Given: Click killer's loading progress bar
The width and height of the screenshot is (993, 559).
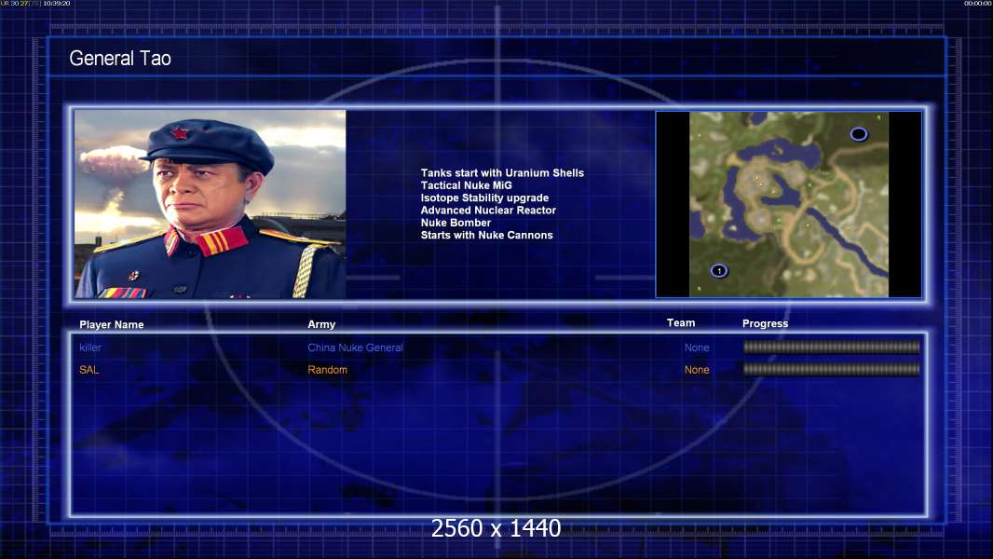Looking at the screenshot, I should [x=832, y=347].
